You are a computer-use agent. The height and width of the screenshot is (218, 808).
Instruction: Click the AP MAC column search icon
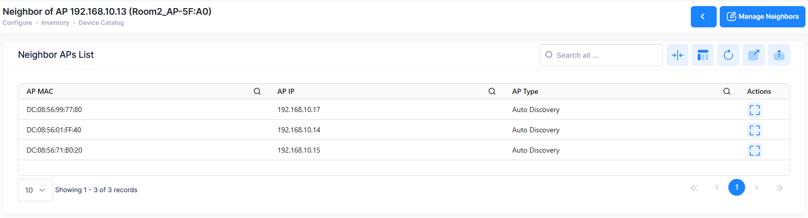coord(257,92)
